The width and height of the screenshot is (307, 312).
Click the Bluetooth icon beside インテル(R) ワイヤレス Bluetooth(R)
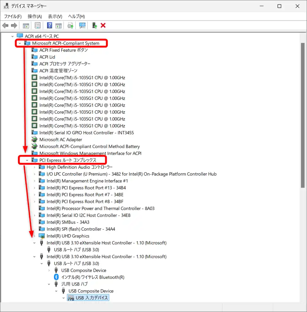pos(56,277)
